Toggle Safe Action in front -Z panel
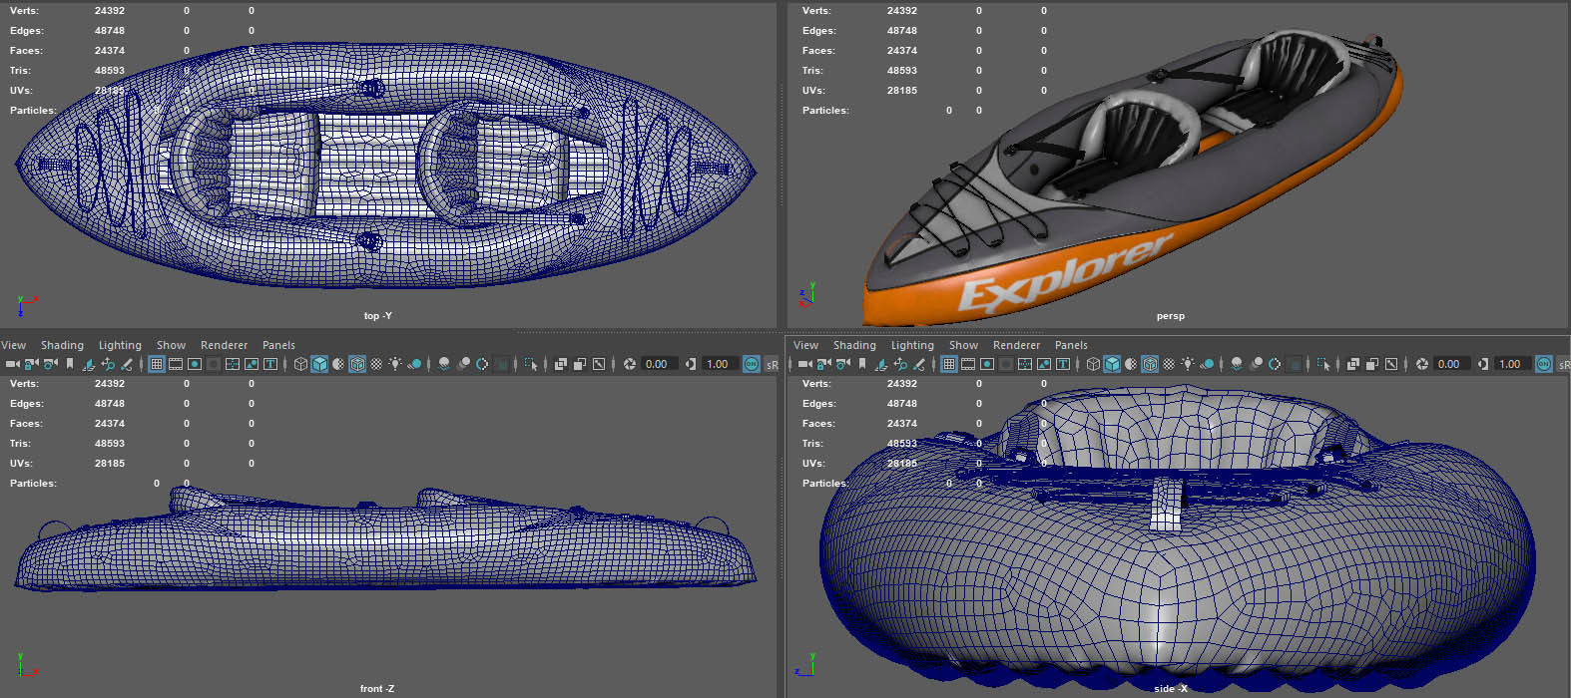Viewport: 1571px width, 698px height. point(251,364)
